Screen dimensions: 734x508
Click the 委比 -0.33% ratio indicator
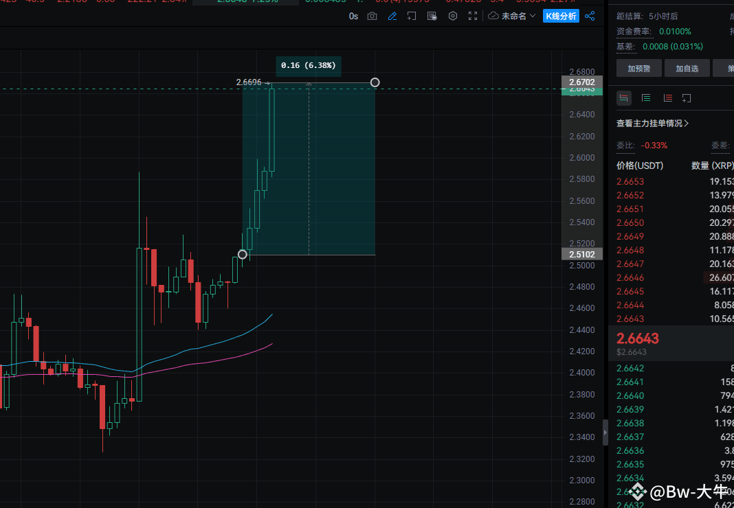(643, 145)
